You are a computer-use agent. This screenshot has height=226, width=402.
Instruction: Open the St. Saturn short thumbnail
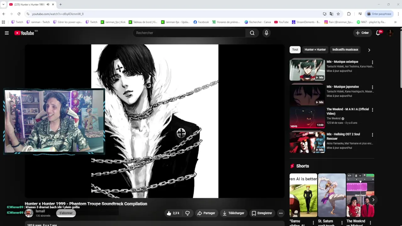[x=332, y=195]
